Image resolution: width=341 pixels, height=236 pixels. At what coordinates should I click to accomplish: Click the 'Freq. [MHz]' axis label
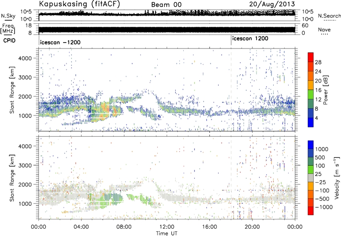coord(8,29)
